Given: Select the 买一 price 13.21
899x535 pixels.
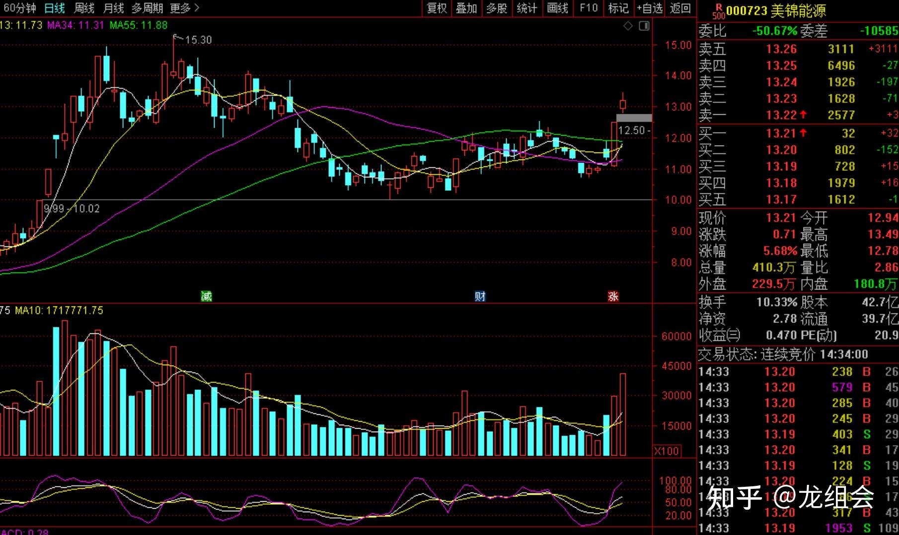Looking at the screenshot, I should [x=781, y=133].
